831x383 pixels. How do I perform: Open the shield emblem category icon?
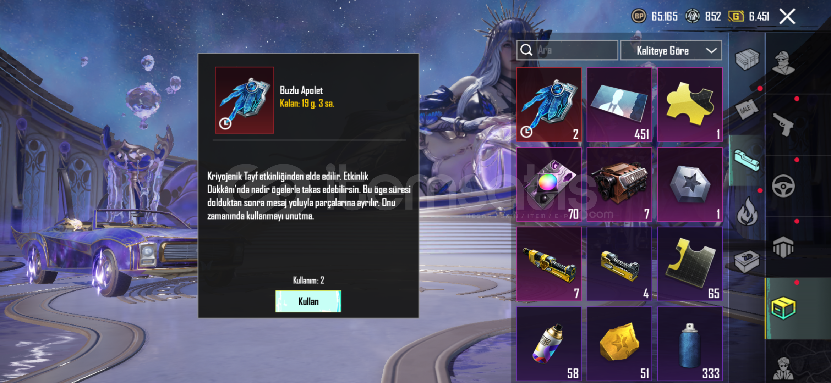click(783, 247)
